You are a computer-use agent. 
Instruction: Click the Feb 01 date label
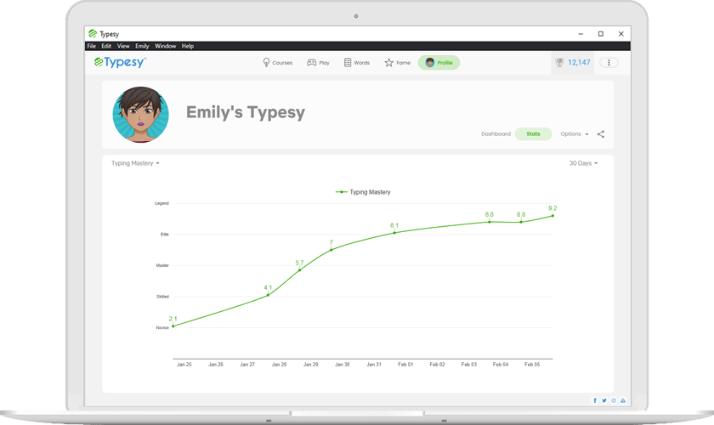pos(405,365)
